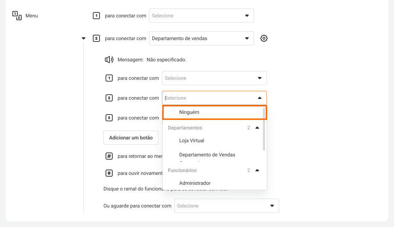
Task: Click the submenu key 3 icon
Action: coord(109,118)
